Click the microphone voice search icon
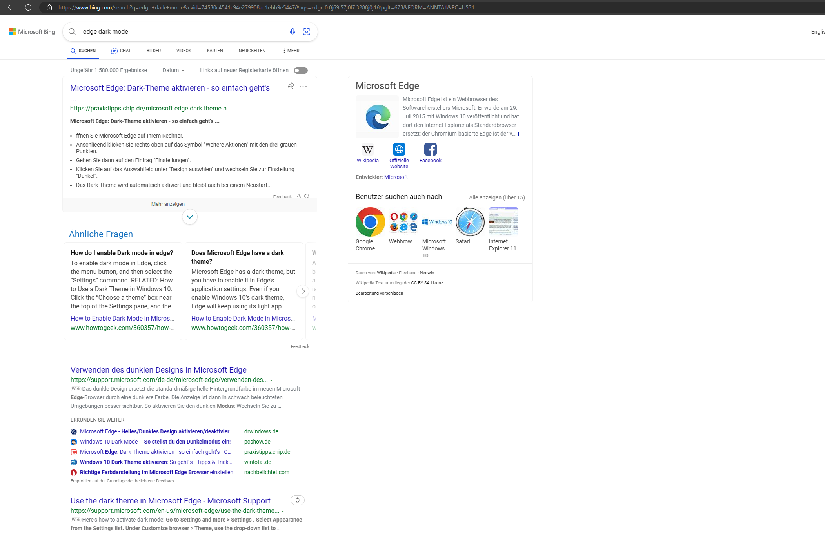This screenshot has height=536, width=825. [x=292, y=32]
